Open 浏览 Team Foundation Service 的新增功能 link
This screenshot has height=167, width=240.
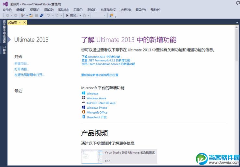pyautogui.click(x=108, y=64)
